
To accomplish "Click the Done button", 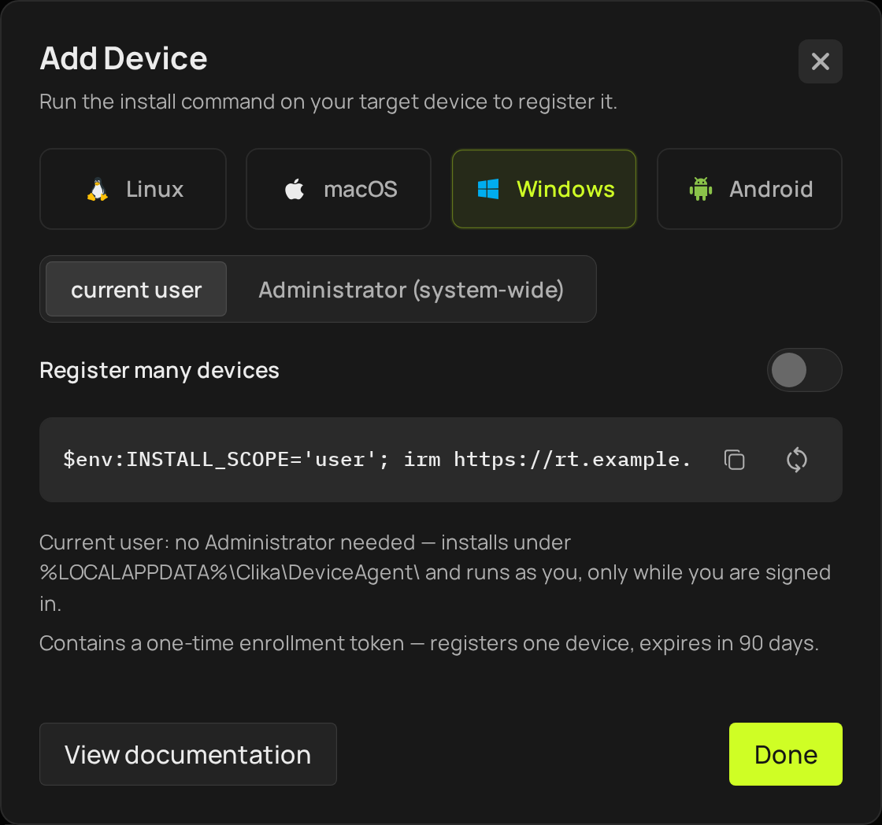I will coord(785,754).
